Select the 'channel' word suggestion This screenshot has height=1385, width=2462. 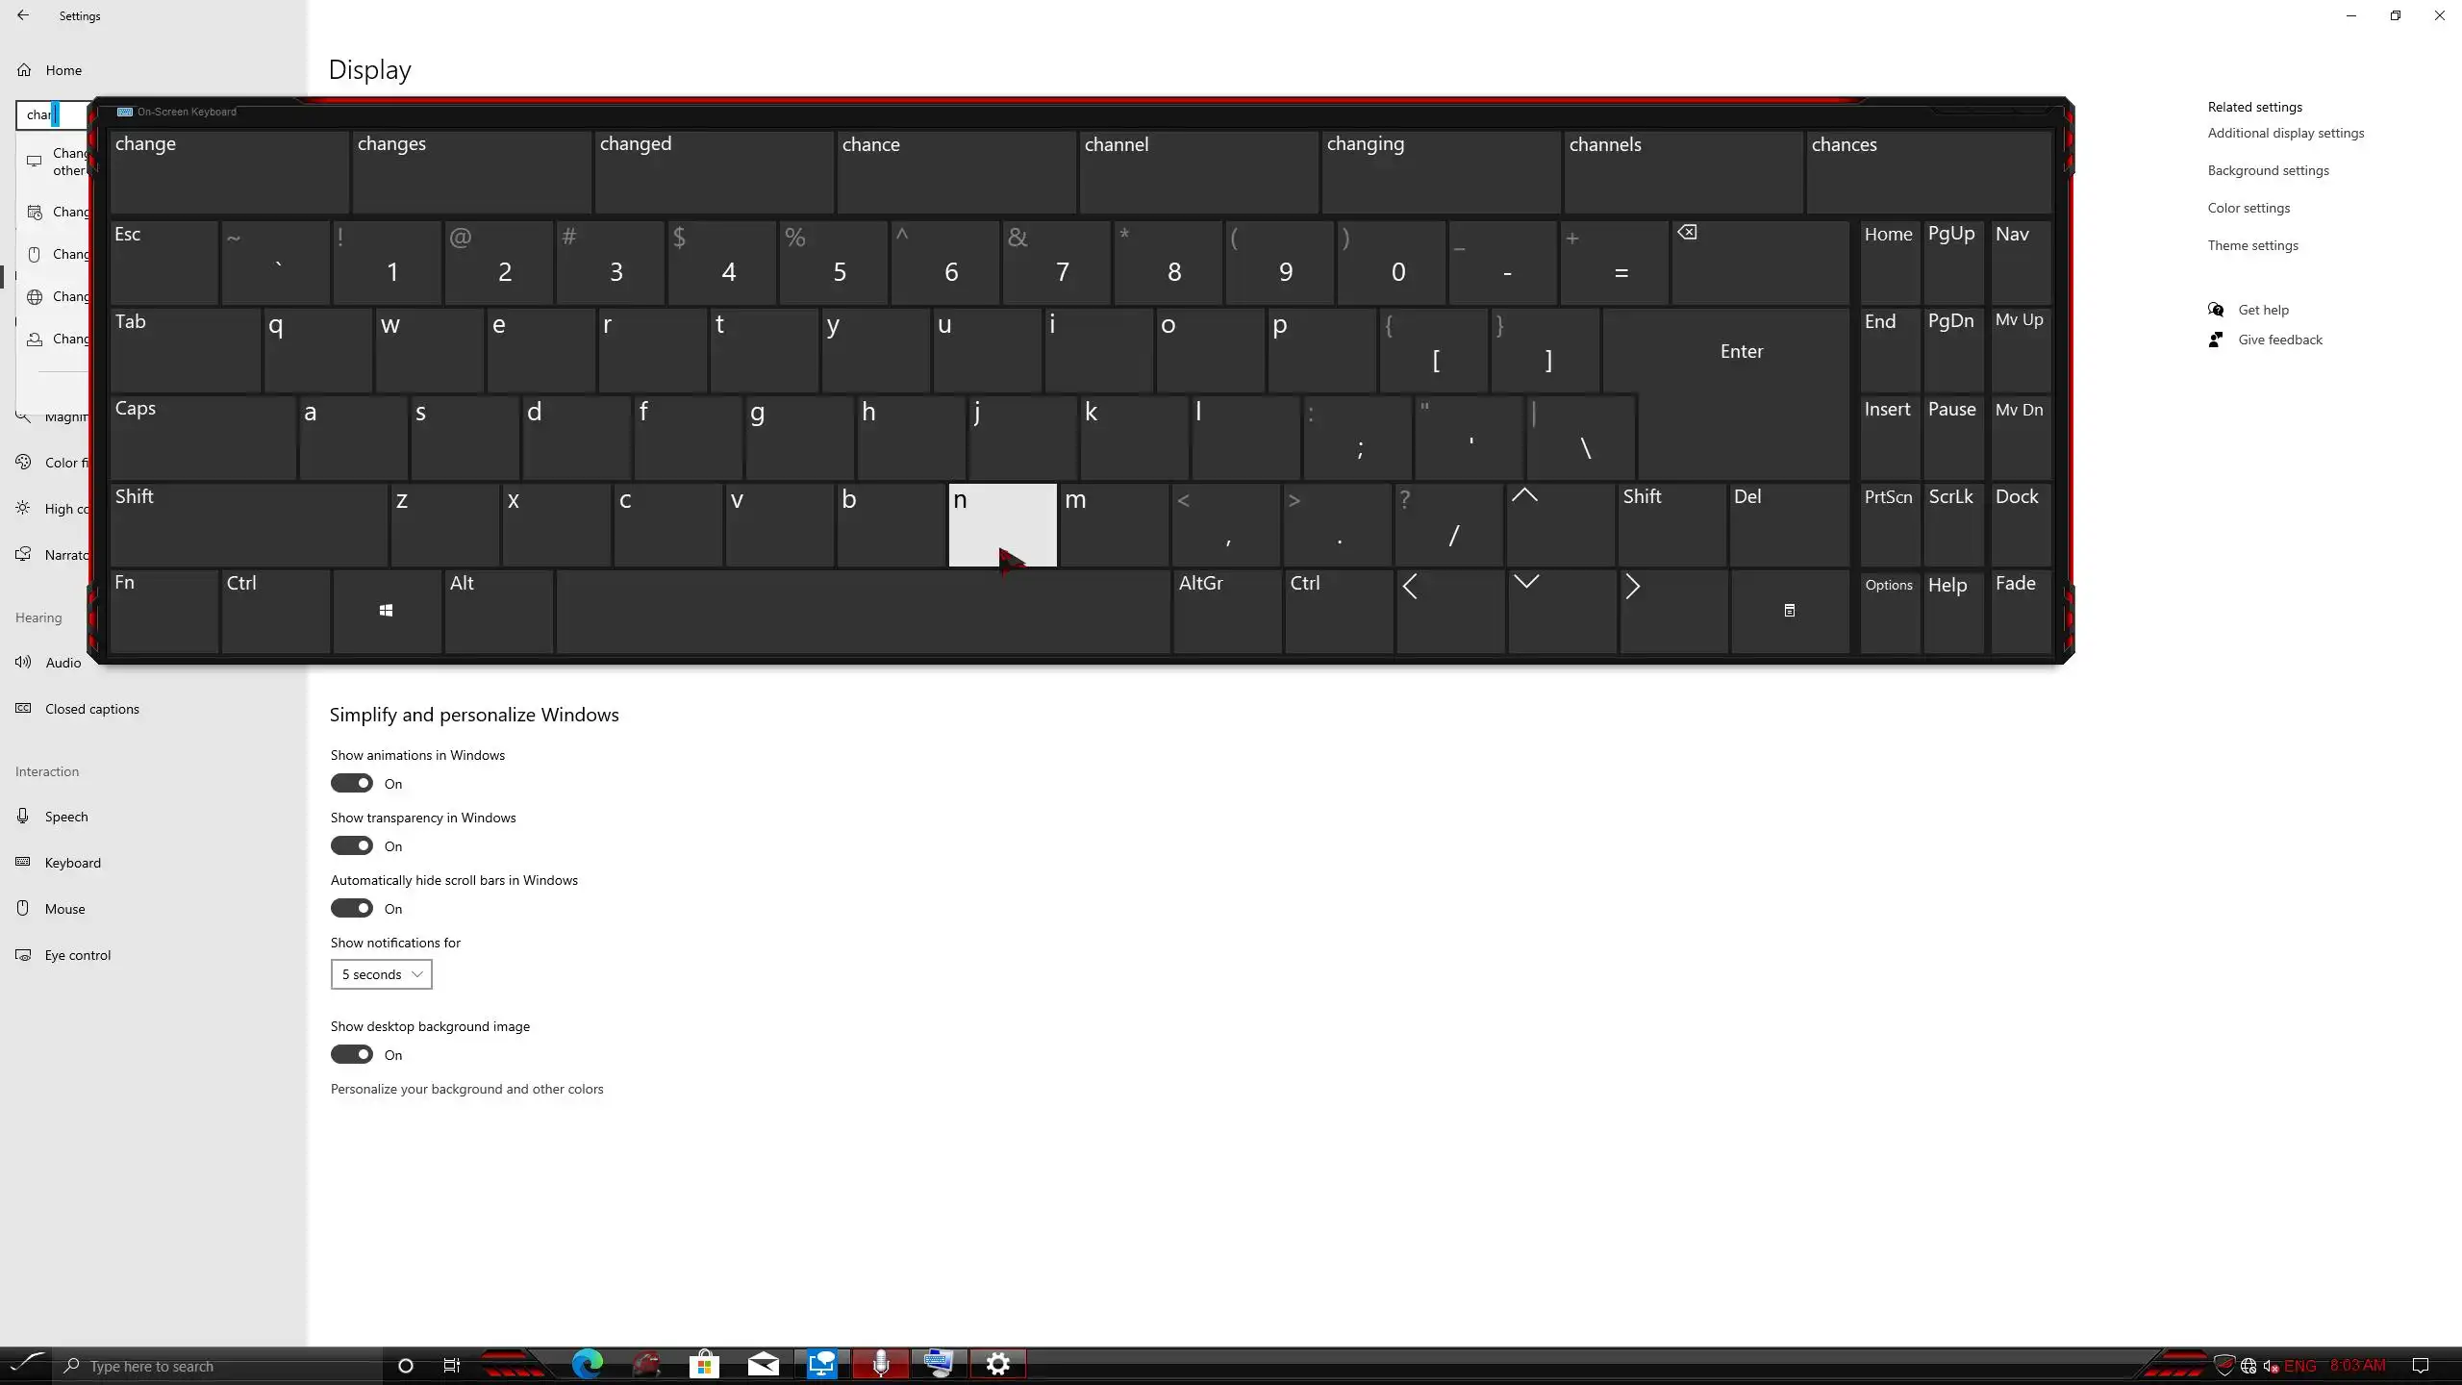[1197, 171]
